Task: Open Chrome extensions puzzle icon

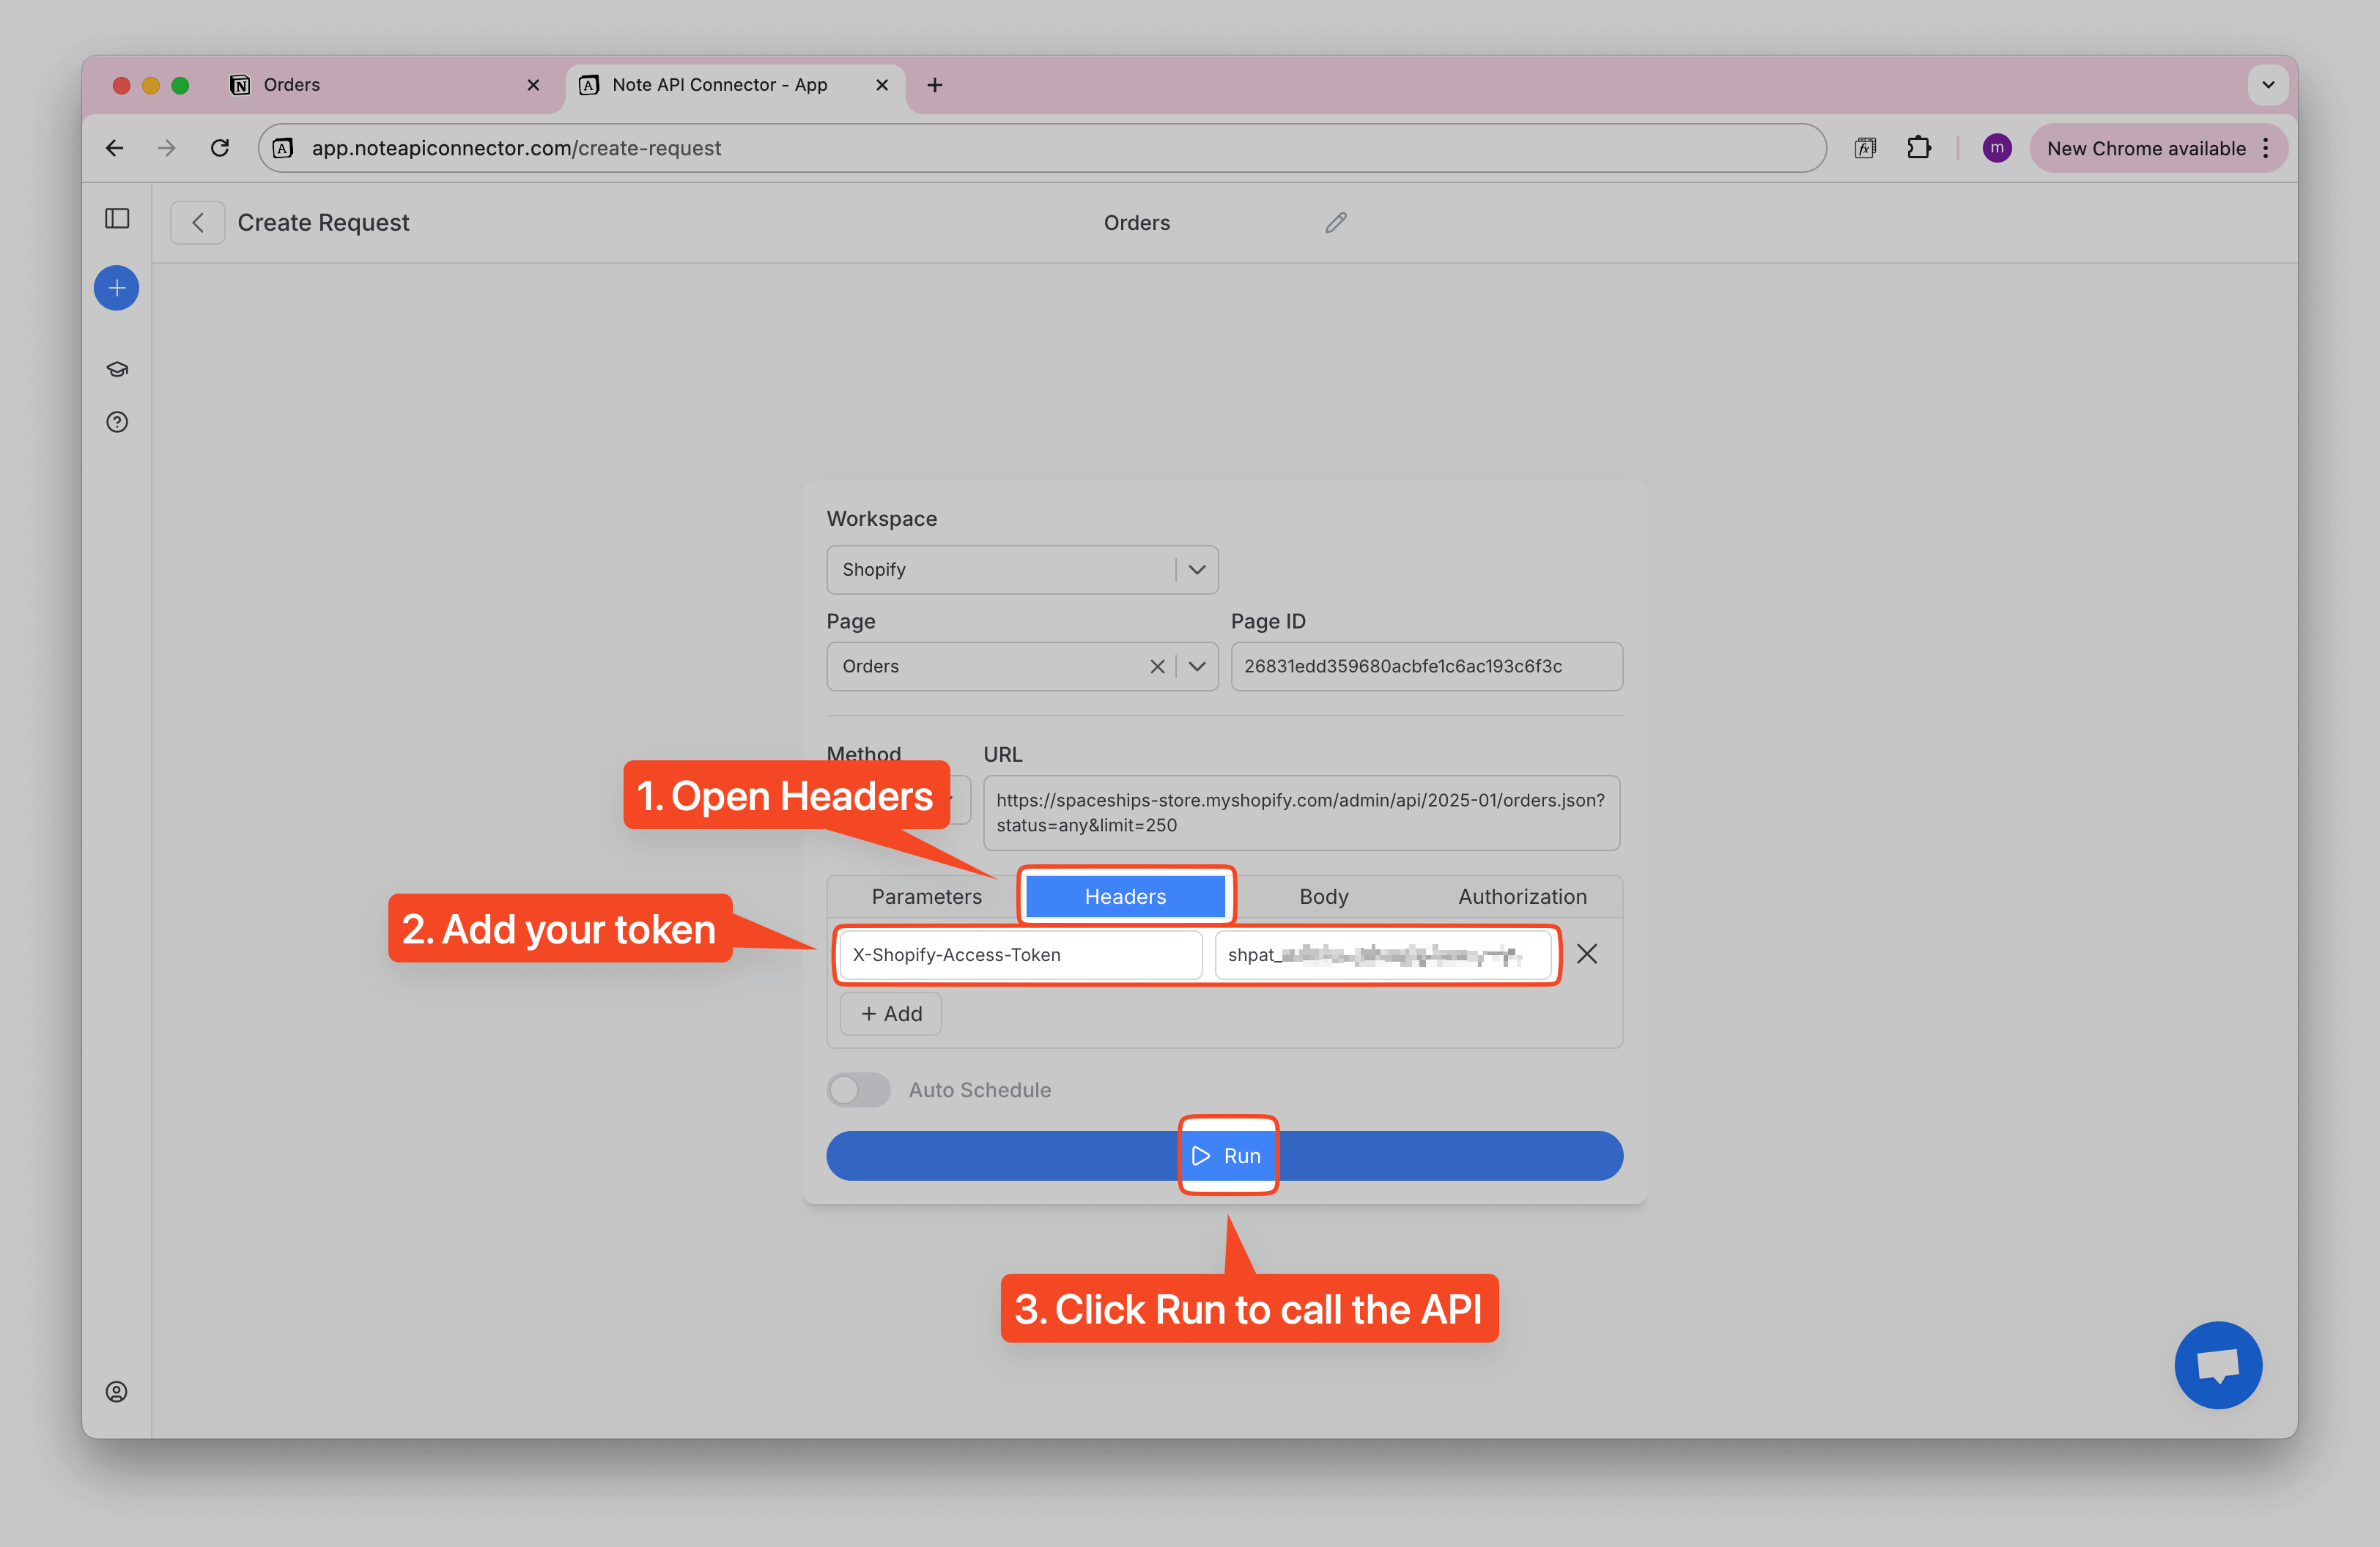Action: [x=1918, y=148]
